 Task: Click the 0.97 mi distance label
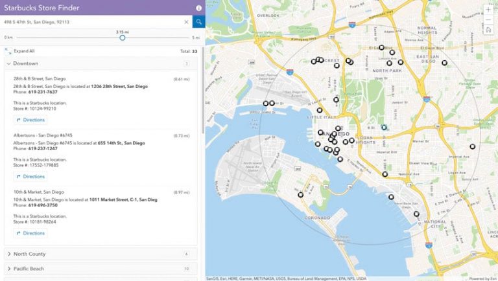pos(182,192)
